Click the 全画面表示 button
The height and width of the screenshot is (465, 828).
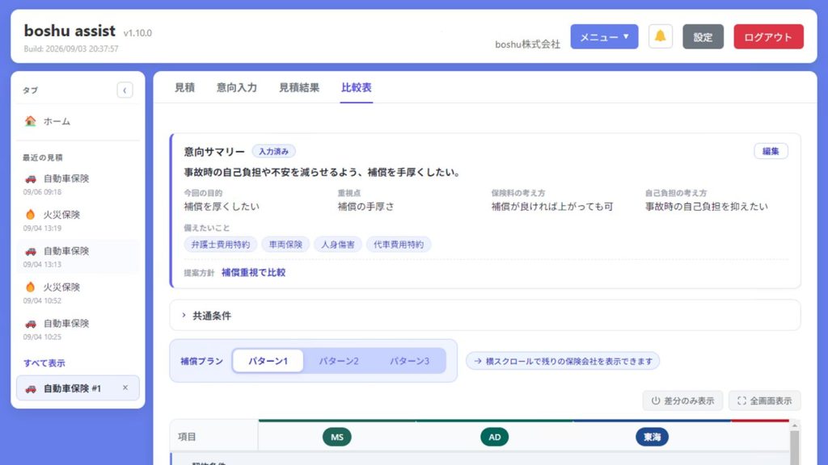click(765, 400)
